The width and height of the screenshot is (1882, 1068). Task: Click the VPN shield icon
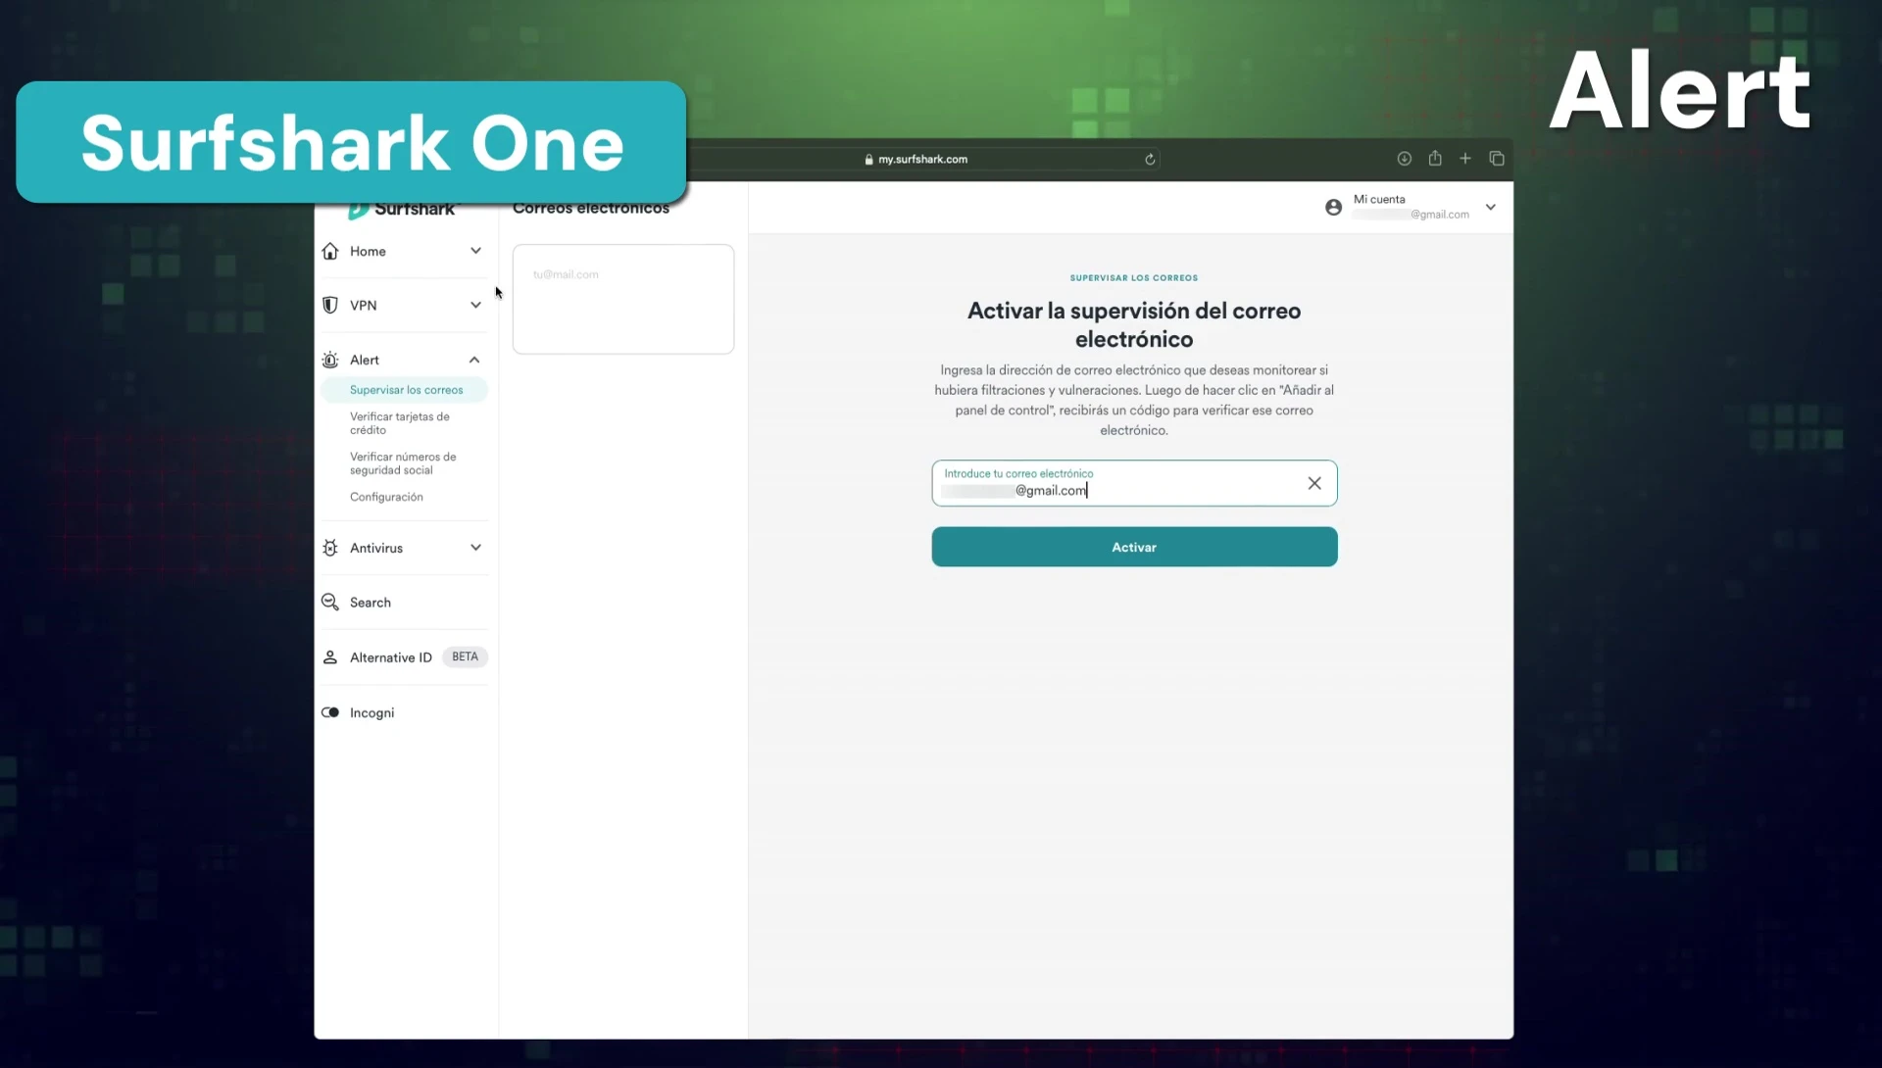click(330, 305)
